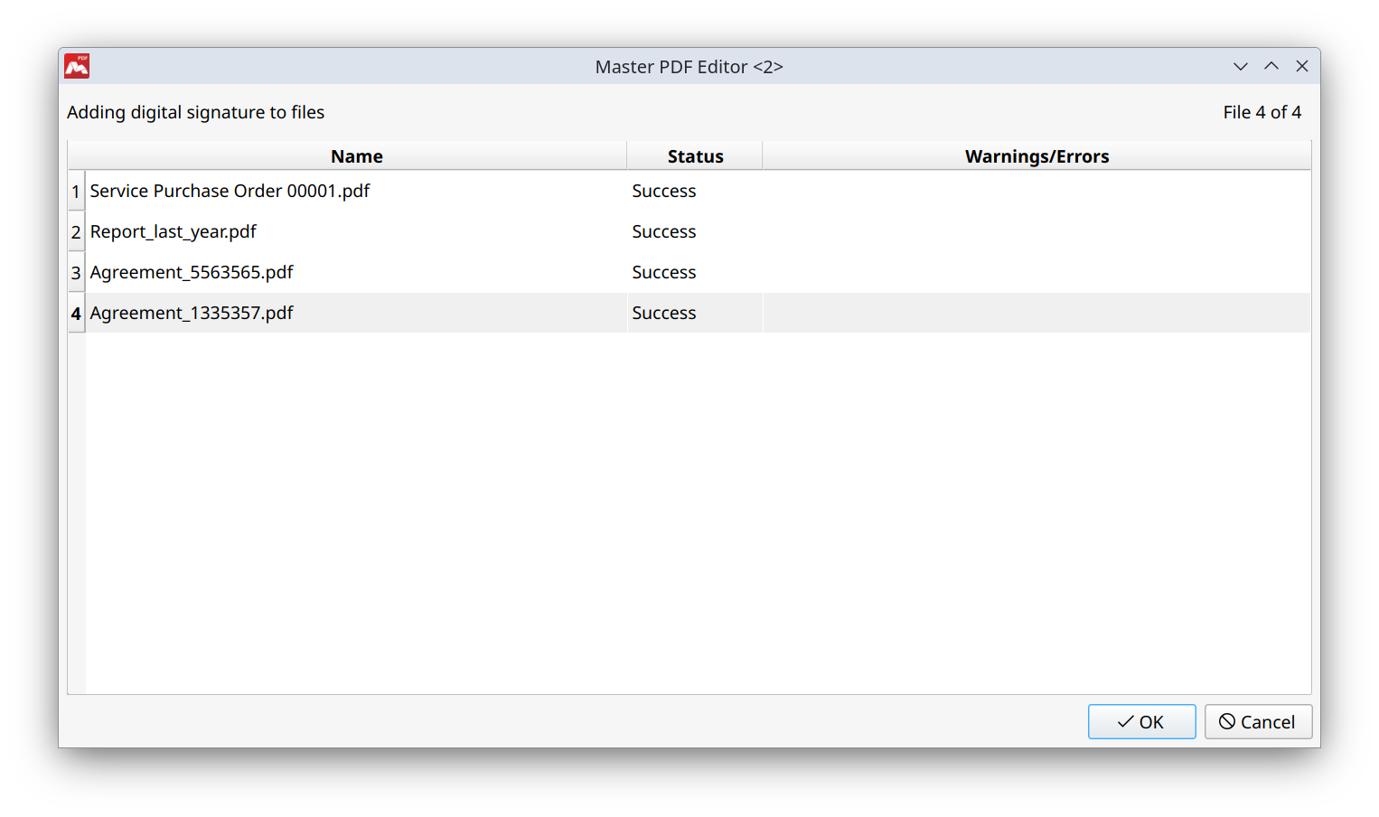1379x817 pixels.
Task: Click the Warnings/Errors column header
Action: coord(1037,155)
